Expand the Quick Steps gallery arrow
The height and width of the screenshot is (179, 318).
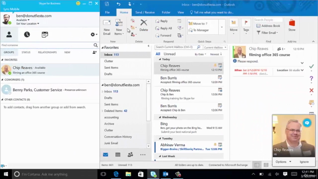coord(222,27)
